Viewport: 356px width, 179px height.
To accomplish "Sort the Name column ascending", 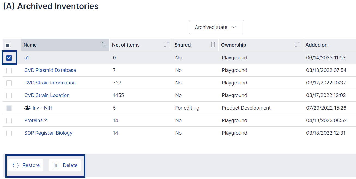I will coord(104,45).
